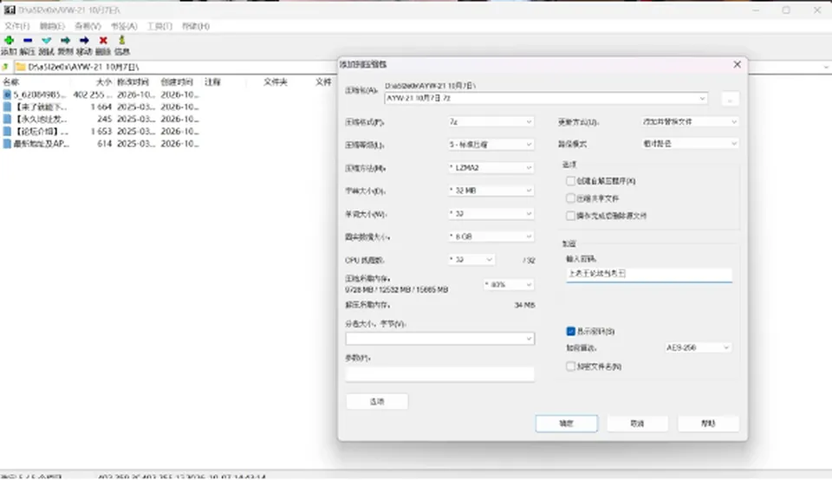This screenshot has width=832, height=480.
Task: Open the View (查看) menu
Action: tap(88, 26)
